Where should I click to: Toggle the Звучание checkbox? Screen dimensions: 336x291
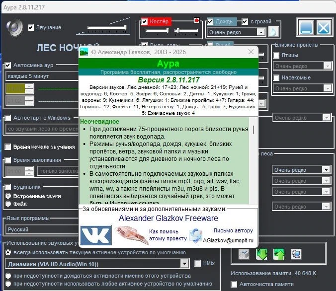pyautogui.click(x=31, y=27)
